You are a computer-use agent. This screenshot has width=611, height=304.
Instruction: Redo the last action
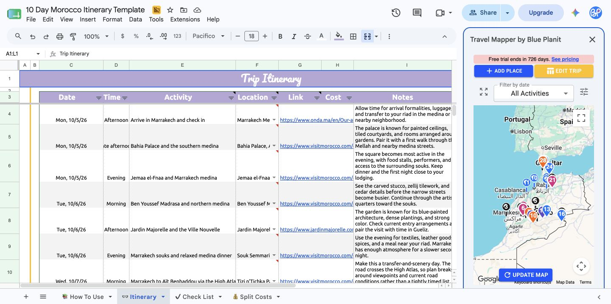click(x=46, y=37)
